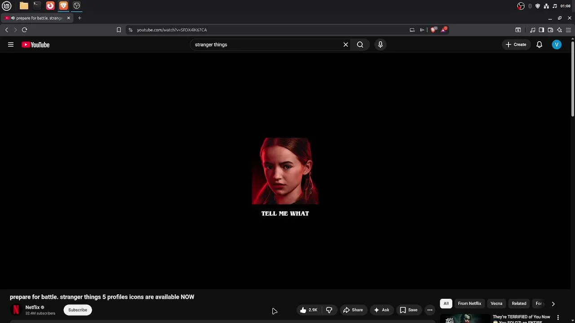The image size is (575, 323).
Task: Open Brave Rewards triangle icon
Action: point(444,30)
